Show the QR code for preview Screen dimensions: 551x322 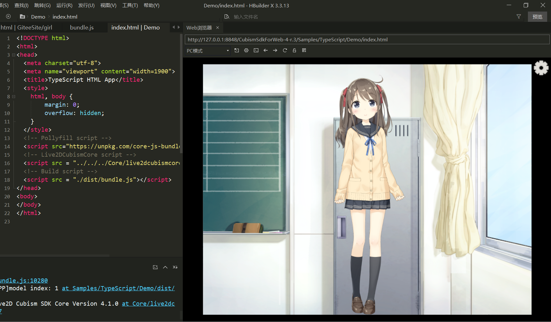coord(304,50)
